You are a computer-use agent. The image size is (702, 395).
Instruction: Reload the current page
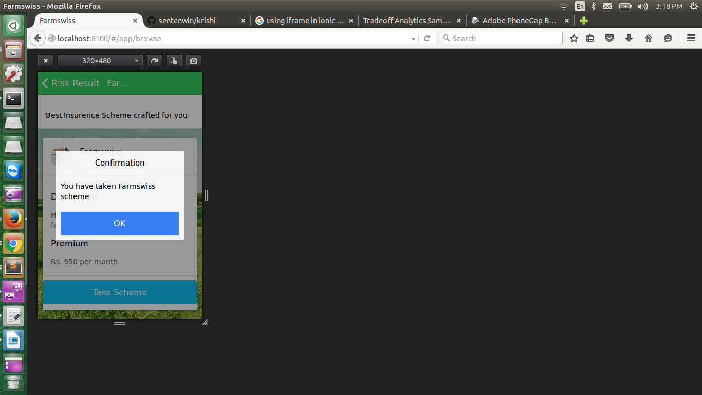[x=427, y=39]
